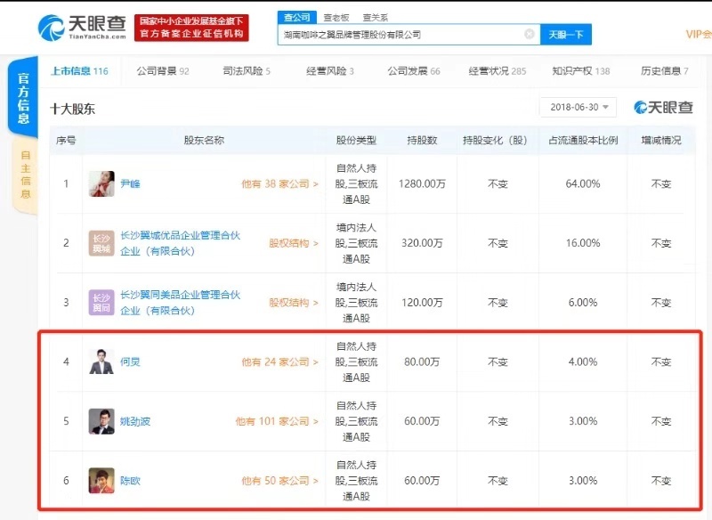Click 陈欧's avatar photo

[101, 481]
